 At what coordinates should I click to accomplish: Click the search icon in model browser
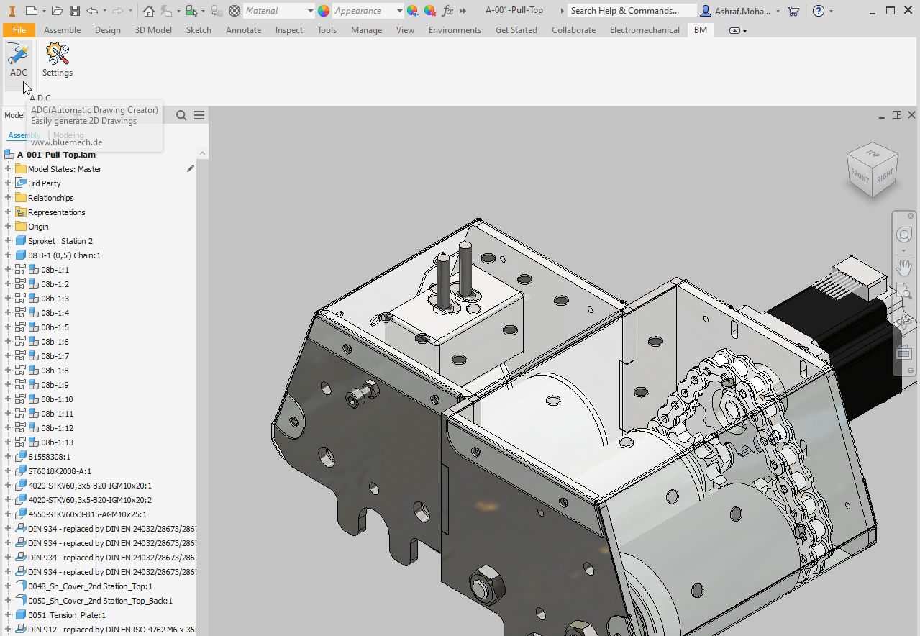(181, 116)
